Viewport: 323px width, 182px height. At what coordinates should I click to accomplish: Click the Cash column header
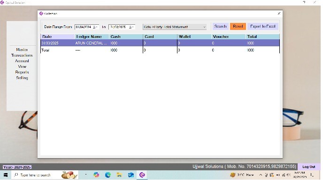pos(126,36)
